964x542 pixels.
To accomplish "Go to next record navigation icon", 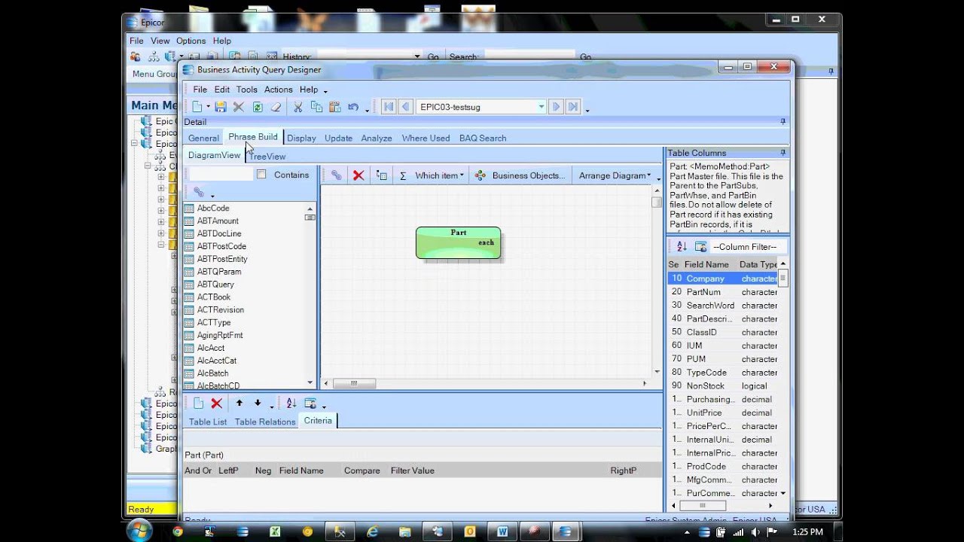I will [556, 107].
